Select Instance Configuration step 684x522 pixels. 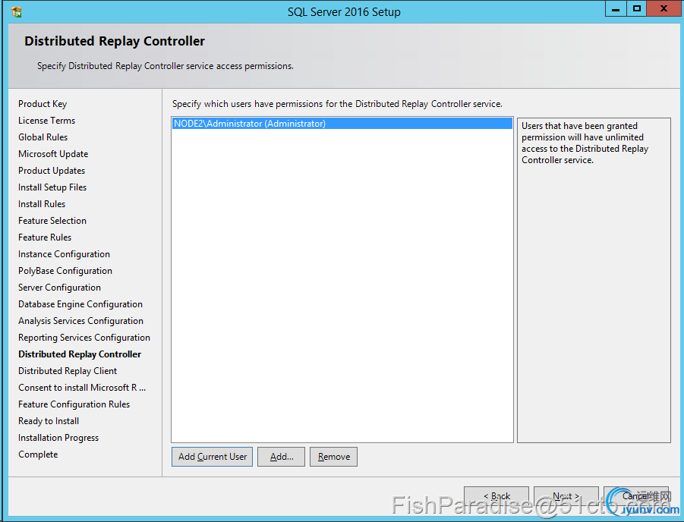click(64, 254)
